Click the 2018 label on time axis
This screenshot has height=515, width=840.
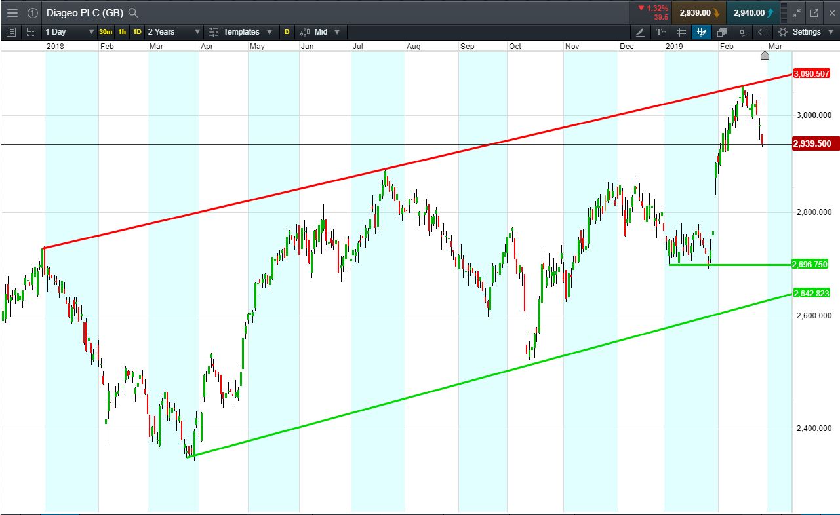click(55, 47)
